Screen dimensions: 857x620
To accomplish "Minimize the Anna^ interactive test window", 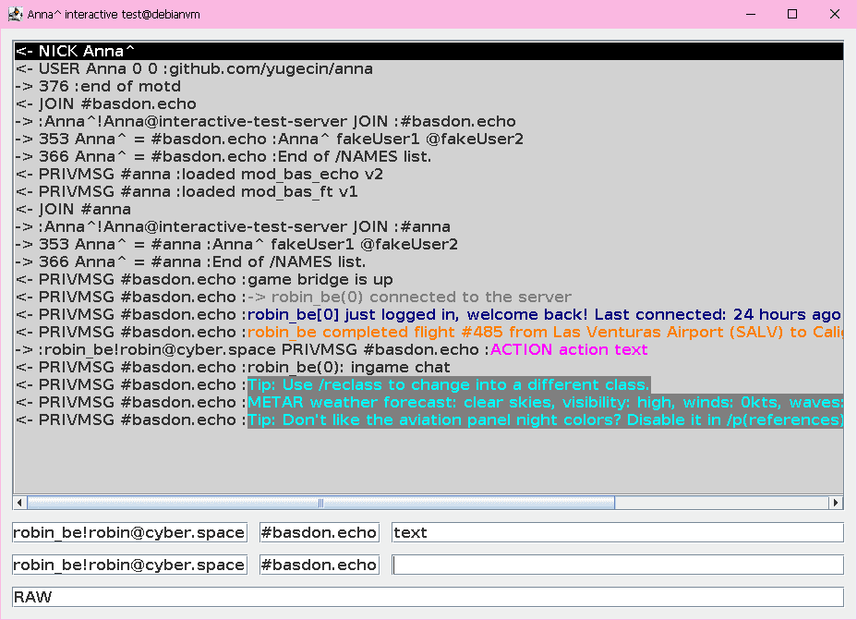I will (x=749, y=14).
